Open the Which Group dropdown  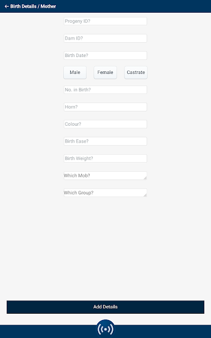(x=105, y=193)
